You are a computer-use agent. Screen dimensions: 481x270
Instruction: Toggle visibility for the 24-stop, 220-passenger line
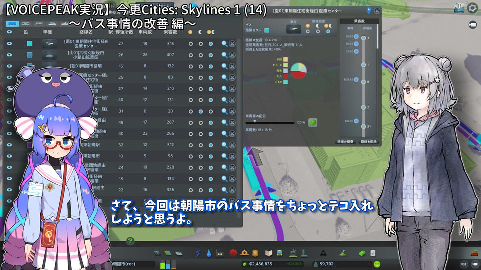pos(9,168)
